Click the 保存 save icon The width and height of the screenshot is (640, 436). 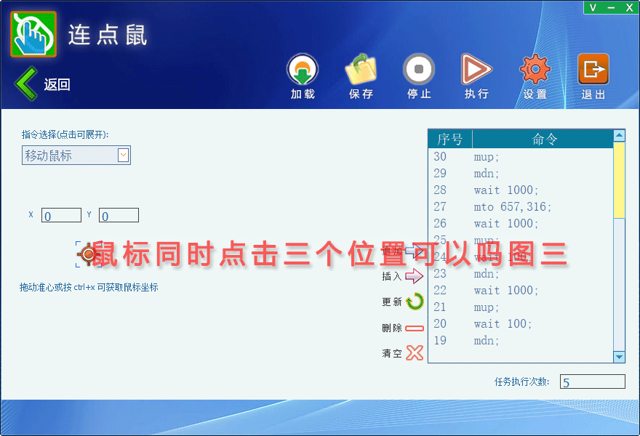coord(361,69)
